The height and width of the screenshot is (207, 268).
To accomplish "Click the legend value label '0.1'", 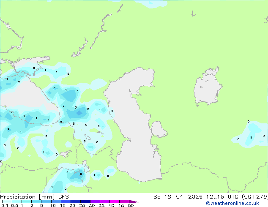I will (x=5, y=205).
